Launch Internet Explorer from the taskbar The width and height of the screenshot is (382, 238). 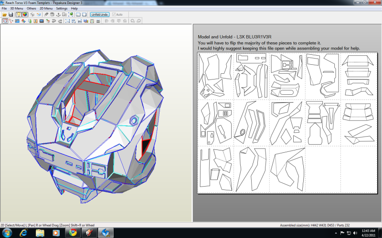pos(23,233)
